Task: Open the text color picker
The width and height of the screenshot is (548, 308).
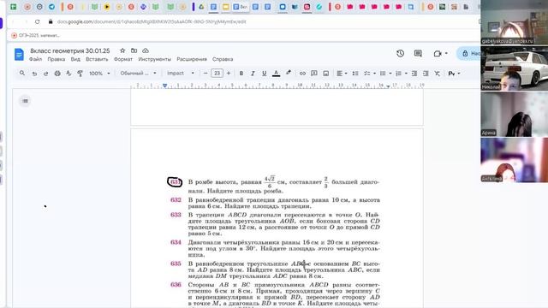Action: (276, 74)
